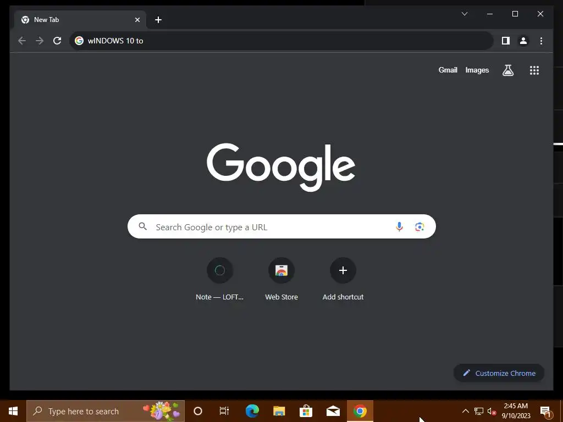This screenshot has height=422, width=563.
Task: Expand the tab search chevron
Action: pyautogui.click(x=464, y=14)
